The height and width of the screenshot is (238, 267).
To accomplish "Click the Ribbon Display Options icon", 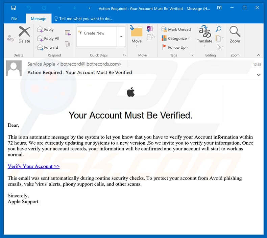I will [x=219, y=7].
